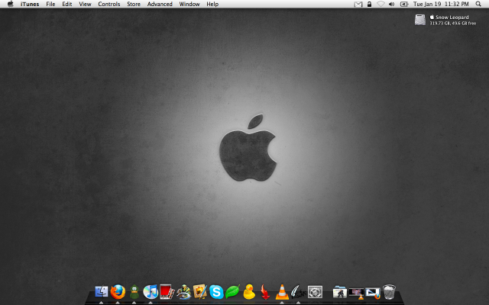Open the quill feather app in dock

[298, 292]
